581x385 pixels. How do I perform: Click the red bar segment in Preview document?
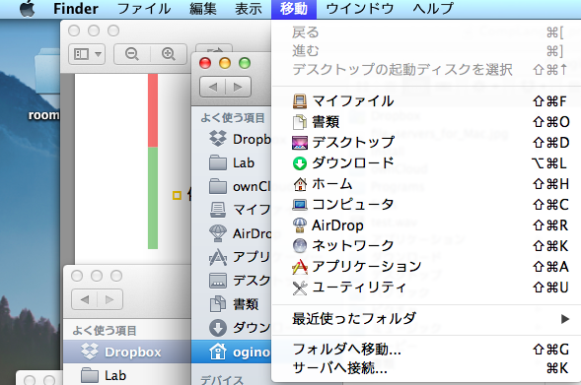153,110
